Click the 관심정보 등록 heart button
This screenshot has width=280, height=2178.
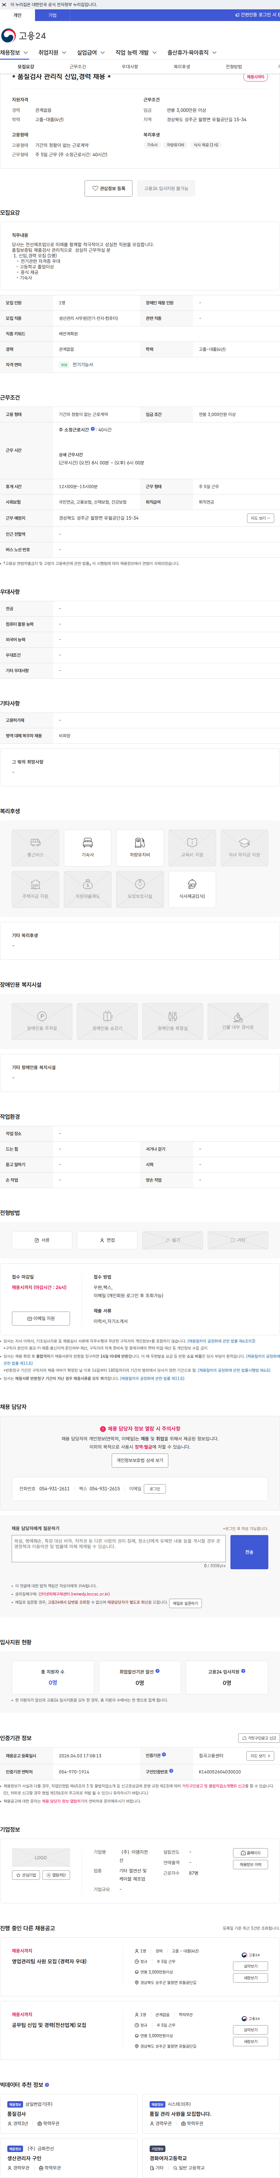tap(108, 188)
